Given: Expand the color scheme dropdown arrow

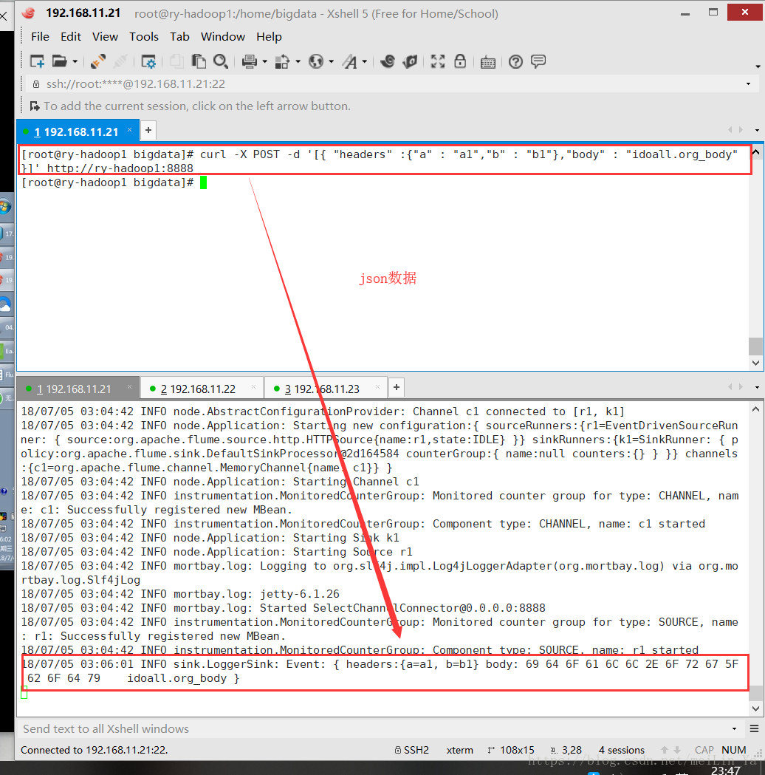Looking at the screenshot, I should [298, 62].
